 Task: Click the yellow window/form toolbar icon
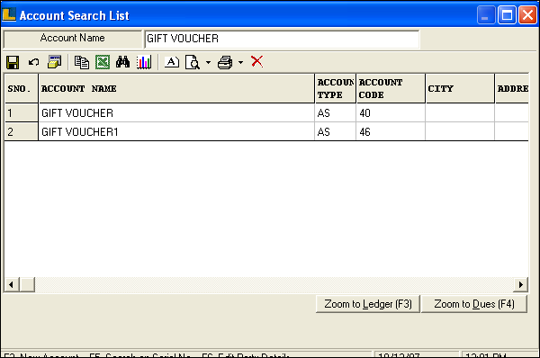[x=54, y=62]
